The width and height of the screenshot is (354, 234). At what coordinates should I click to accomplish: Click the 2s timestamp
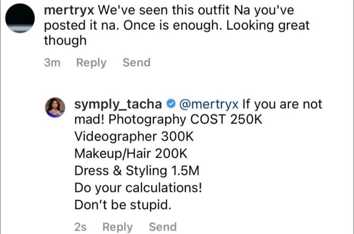click(x=81, y=227)
